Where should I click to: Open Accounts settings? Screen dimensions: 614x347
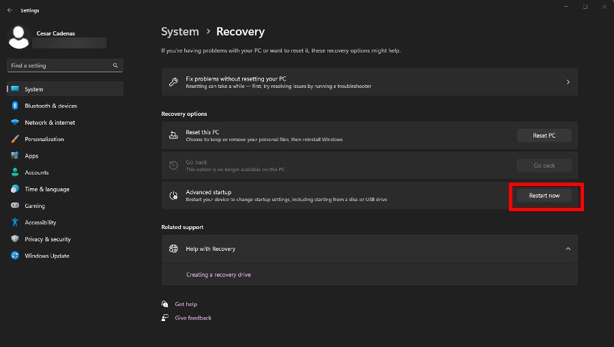[x=65, y=172]
